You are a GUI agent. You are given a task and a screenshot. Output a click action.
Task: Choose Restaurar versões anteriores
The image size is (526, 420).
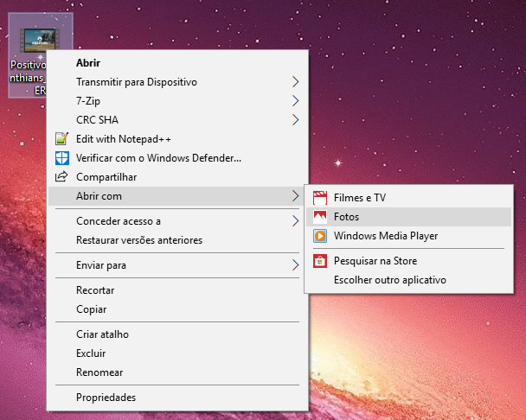(x=139, y=240)
